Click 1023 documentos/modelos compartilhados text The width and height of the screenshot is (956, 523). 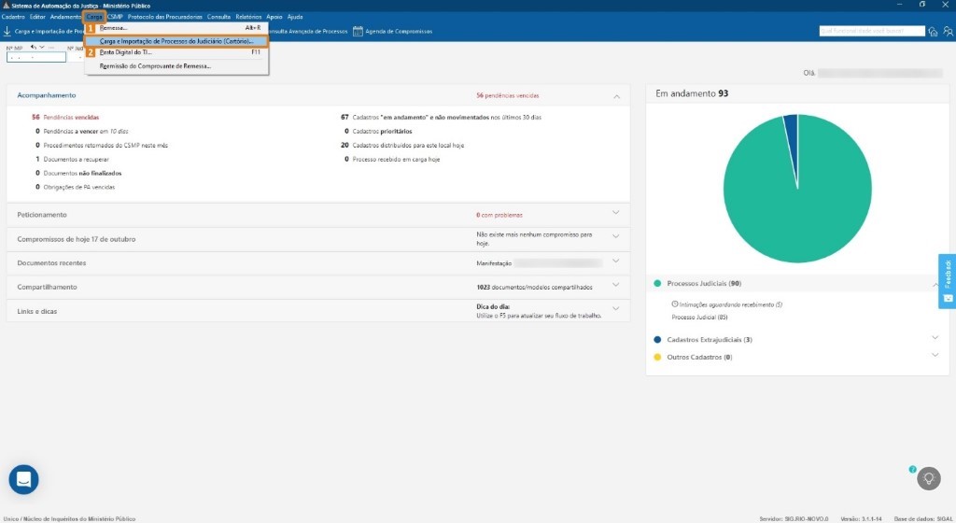pos(534,287)
